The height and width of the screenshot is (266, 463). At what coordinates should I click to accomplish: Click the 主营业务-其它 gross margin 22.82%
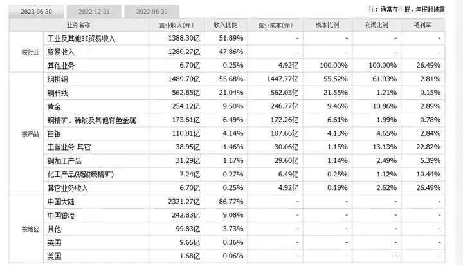point(428,147)
